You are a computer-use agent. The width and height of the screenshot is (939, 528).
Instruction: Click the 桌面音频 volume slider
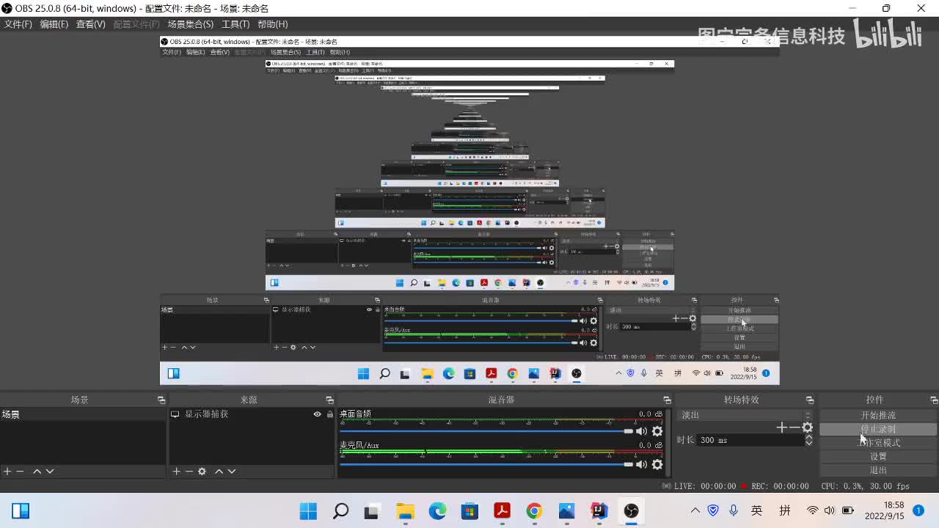click(x=487, y=431)
